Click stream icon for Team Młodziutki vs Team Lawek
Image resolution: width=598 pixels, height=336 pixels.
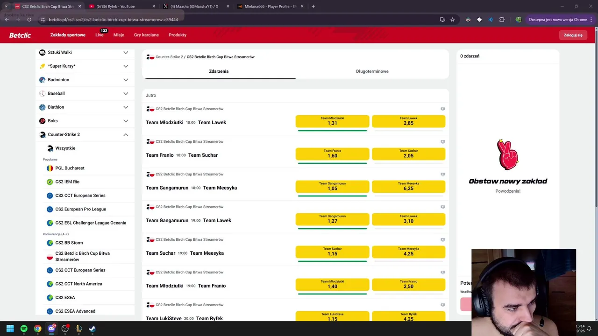(x=442, y=109)
